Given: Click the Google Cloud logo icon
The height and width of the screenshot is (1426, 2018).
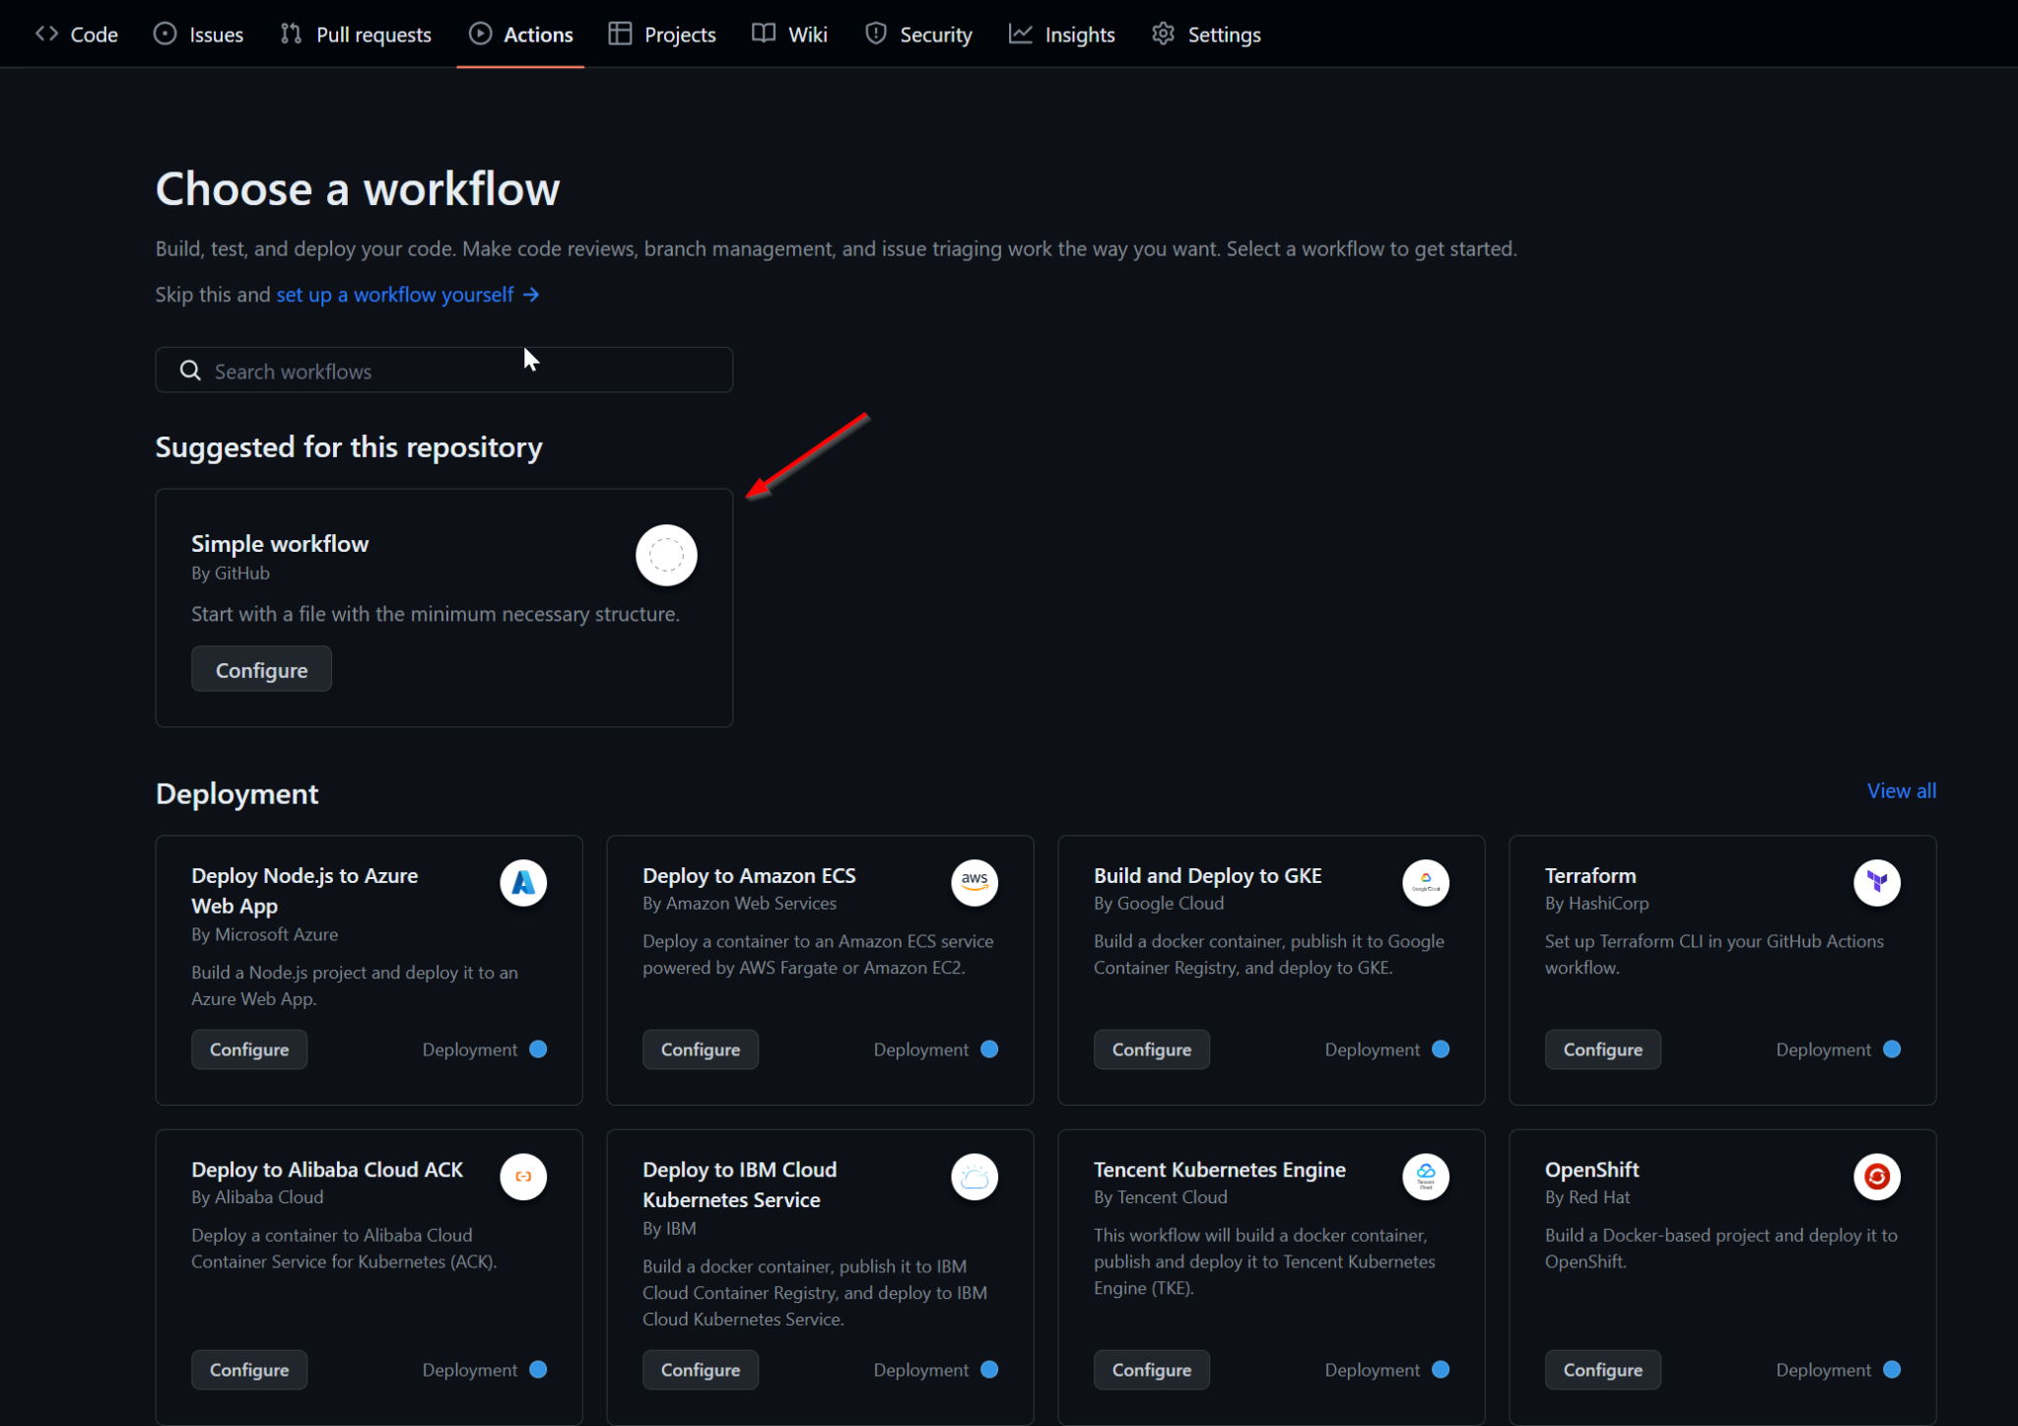Looking at the screenshot, I should [x=1426, y=882].
